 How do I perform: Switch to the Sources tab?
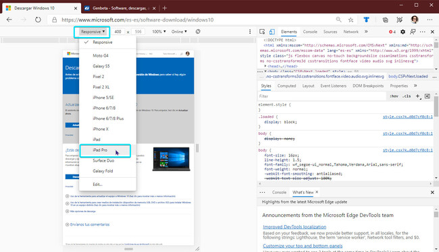pos(330,32)
